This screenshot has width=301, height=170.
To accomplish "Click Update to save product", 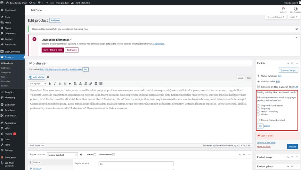I will pyautogui.click(x=293, y=146).
